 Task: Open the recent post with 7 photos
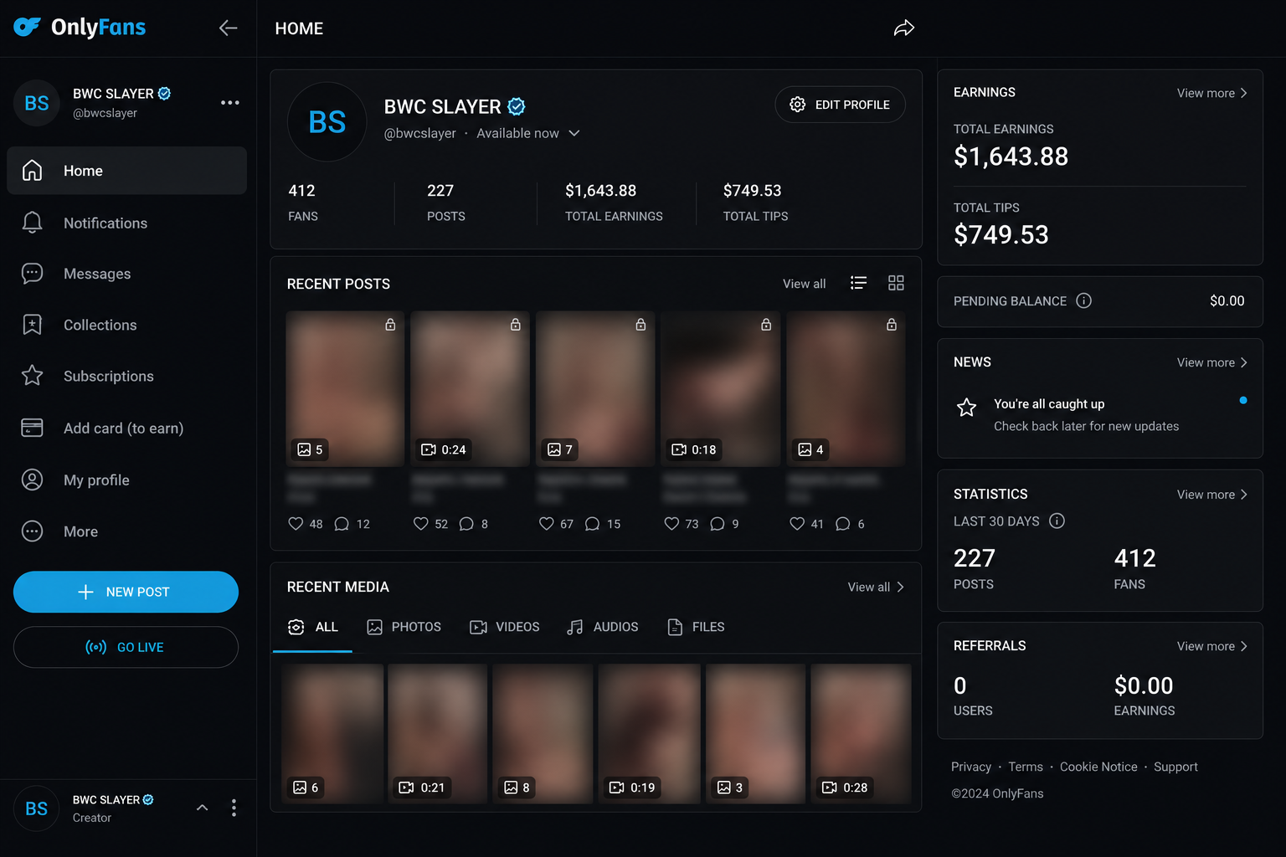[595, 388]
